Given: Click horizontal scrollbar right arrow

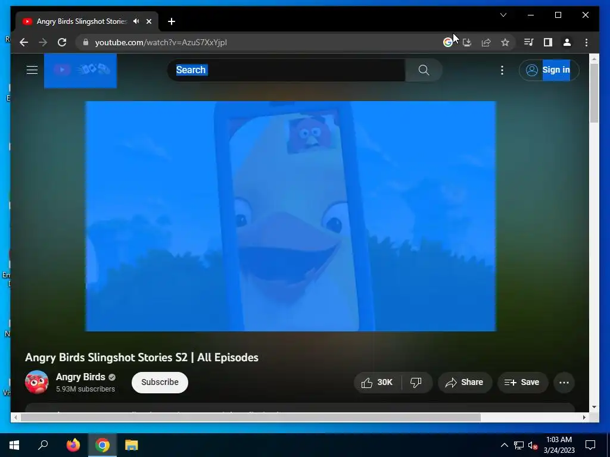Looking at the screenshot, I should 584,417.
